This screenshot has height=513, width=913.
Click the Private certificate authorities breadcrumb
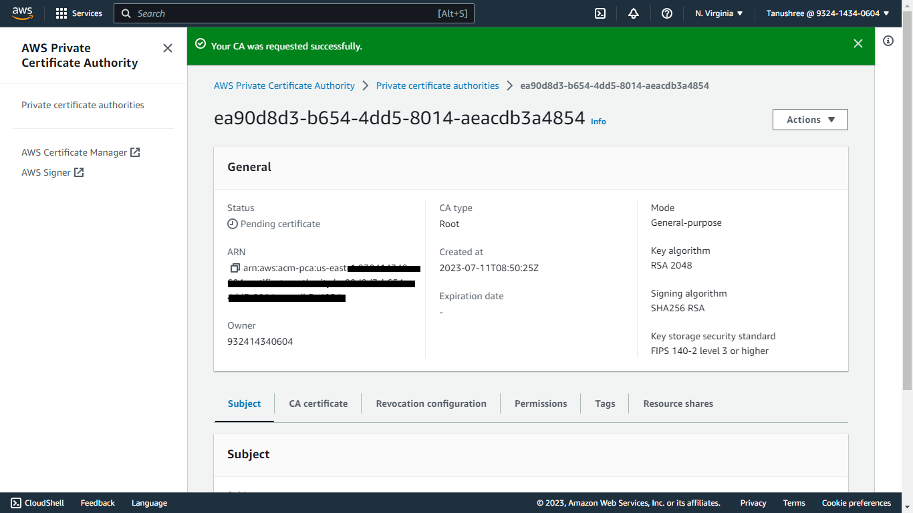pyautogui.click(x=438, y=85)
